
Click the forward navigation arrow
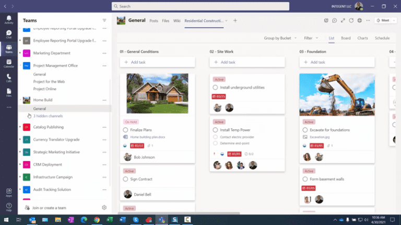pos(13,6)
